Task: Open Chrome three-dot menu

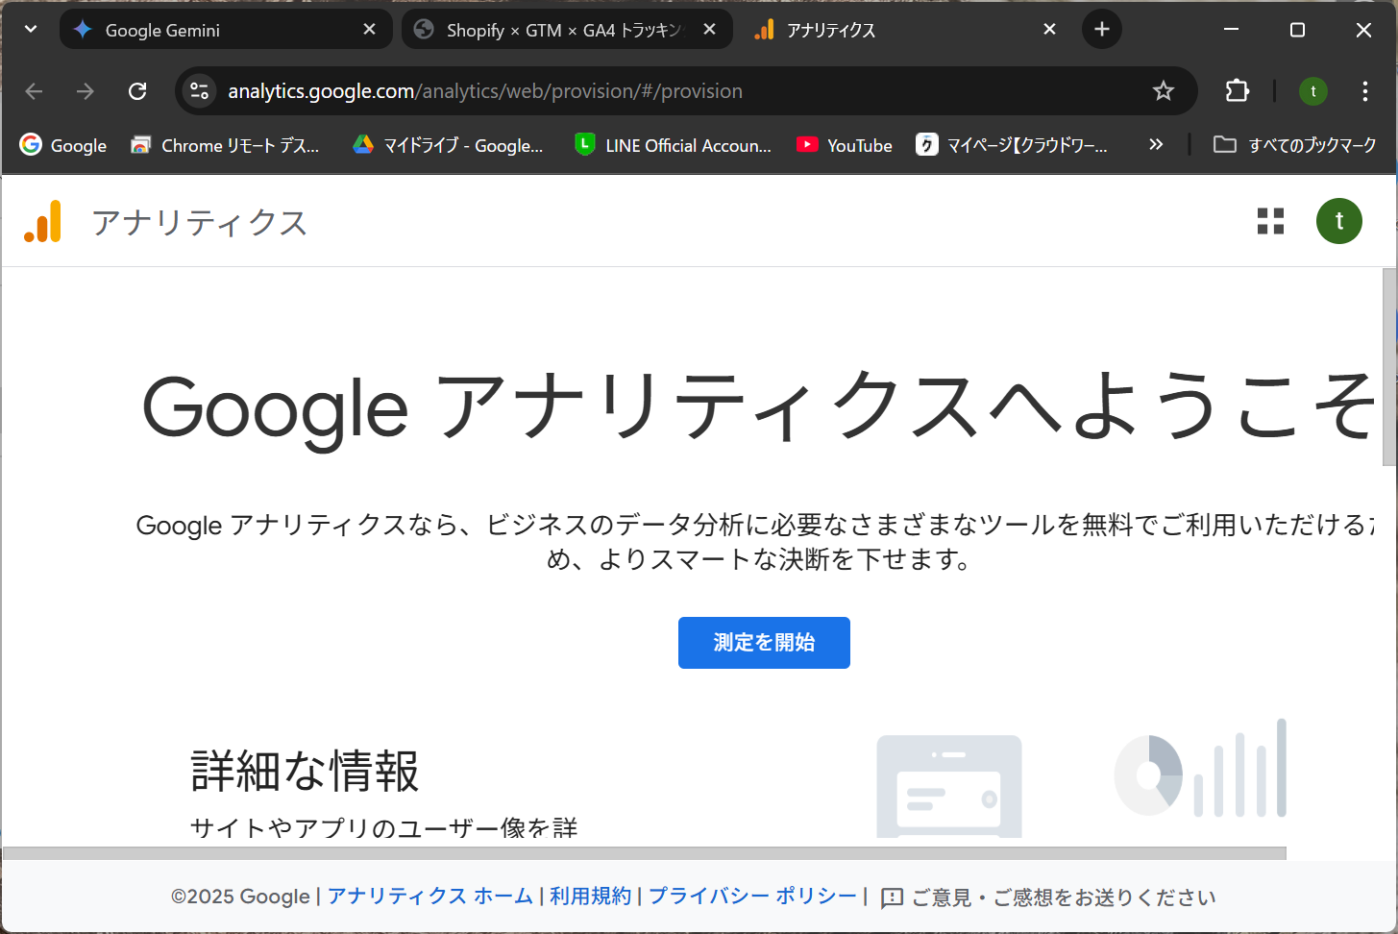Action: click(1364, 91)
